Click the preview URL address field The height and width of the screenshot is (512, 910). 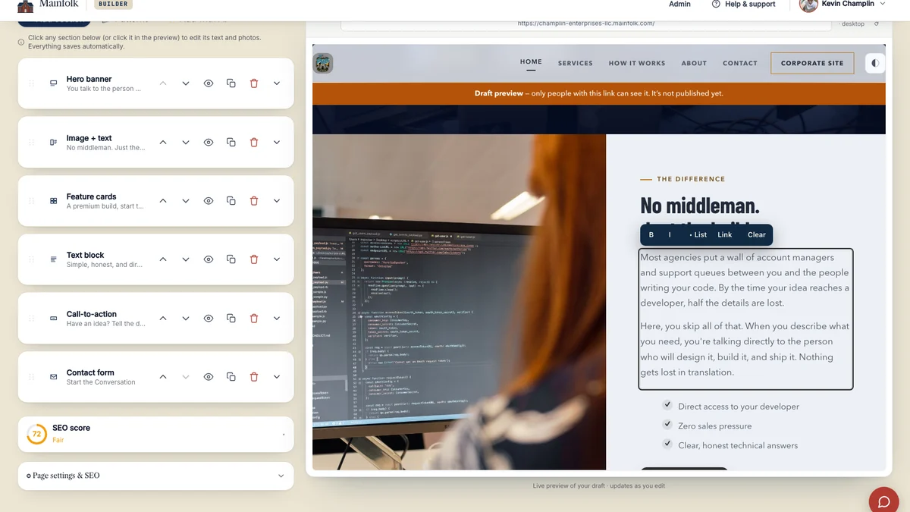[586, 24]
